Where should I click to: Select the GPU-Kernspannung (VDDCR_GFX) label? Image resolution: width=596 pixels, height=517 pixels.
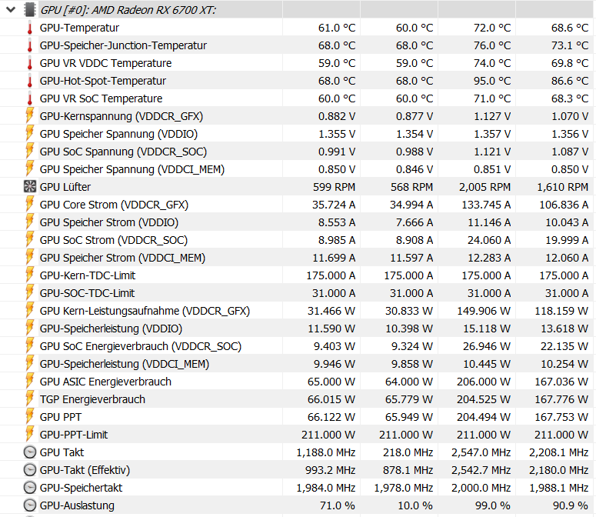(x=122, y=116)
